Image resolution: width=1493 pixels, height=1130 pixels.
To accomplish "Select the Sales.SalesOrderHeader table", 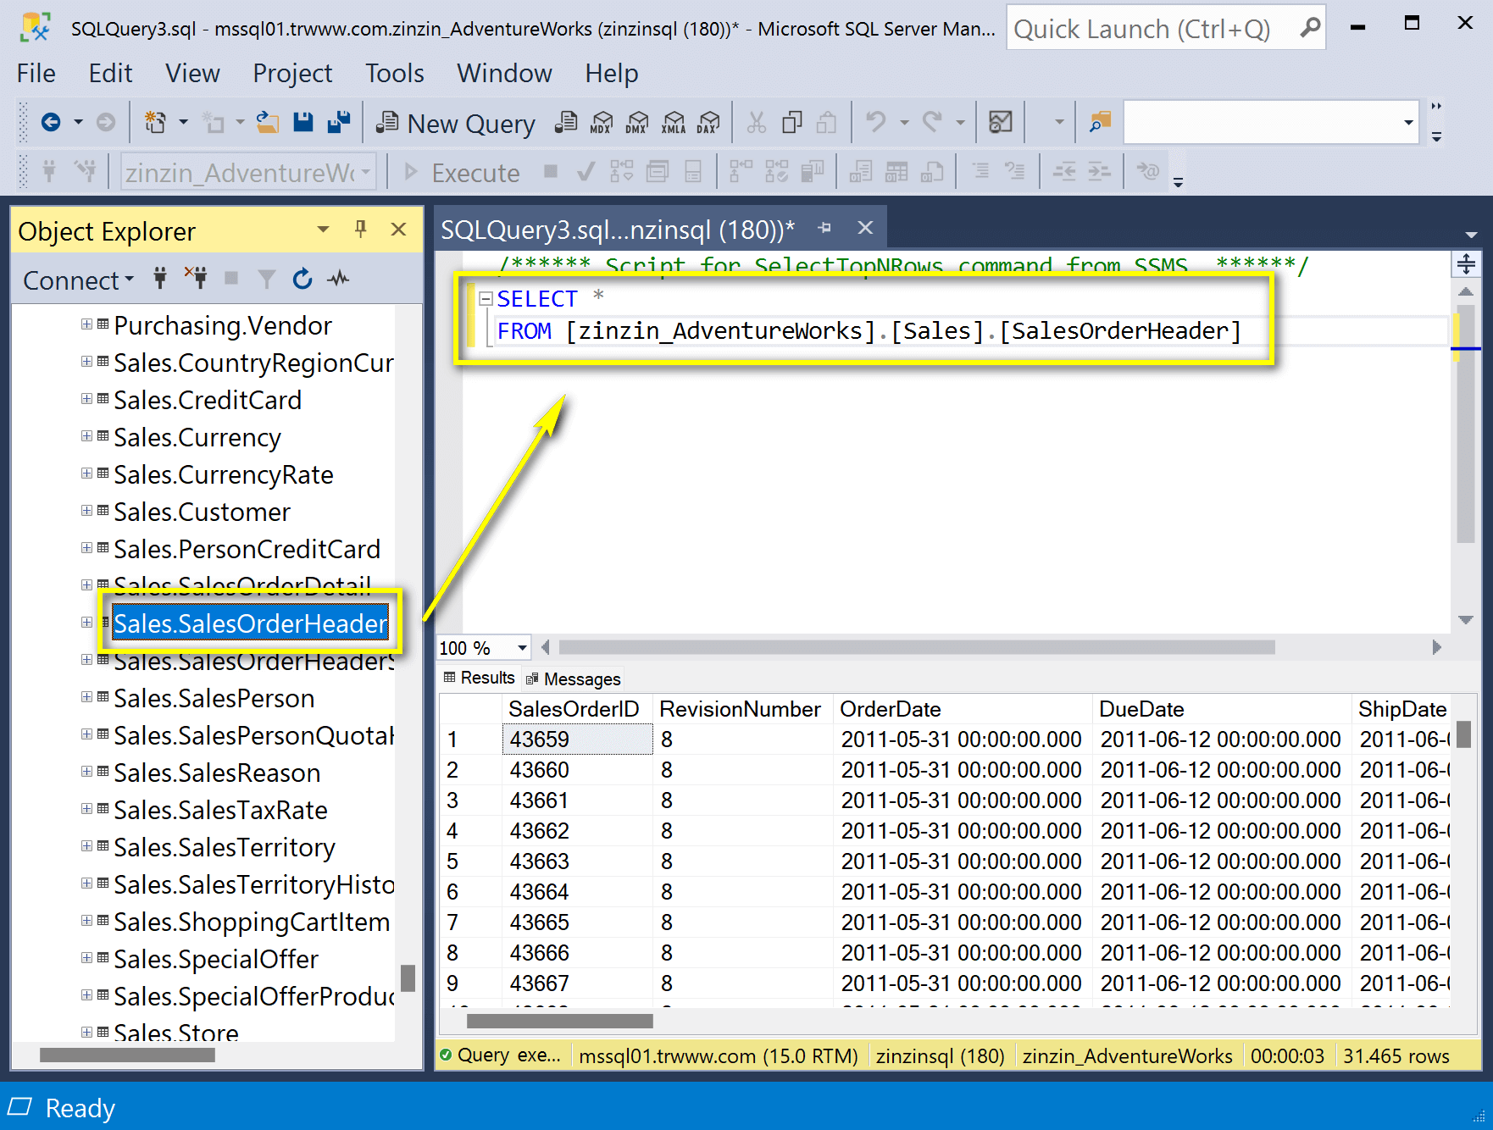I will click(x=250, y=623).
